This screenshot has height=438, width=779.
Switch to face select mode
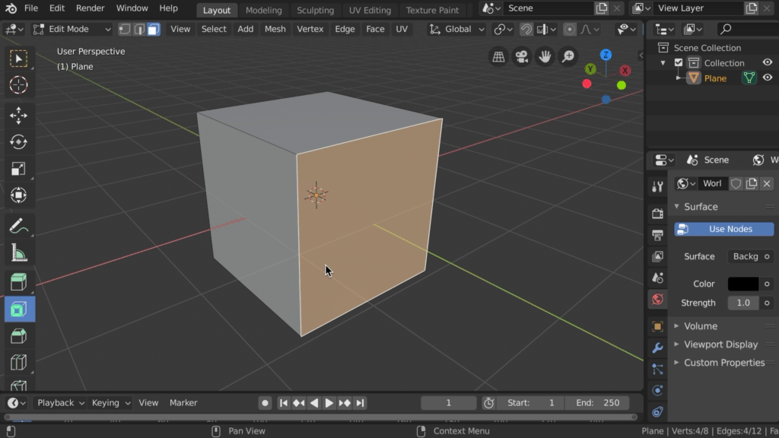[x=154, y=29]
